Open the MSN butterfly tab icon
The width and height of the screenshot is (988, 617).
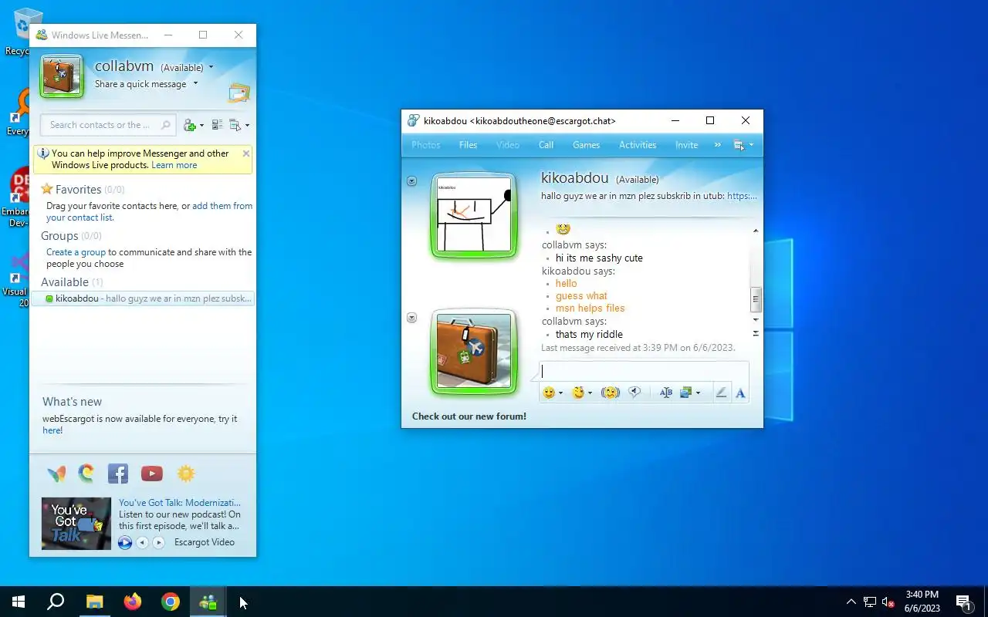56,474
